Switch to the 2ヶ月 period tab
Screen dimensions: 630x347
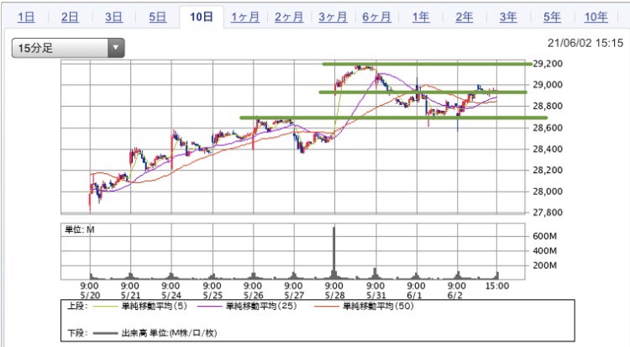coord(289,18)
